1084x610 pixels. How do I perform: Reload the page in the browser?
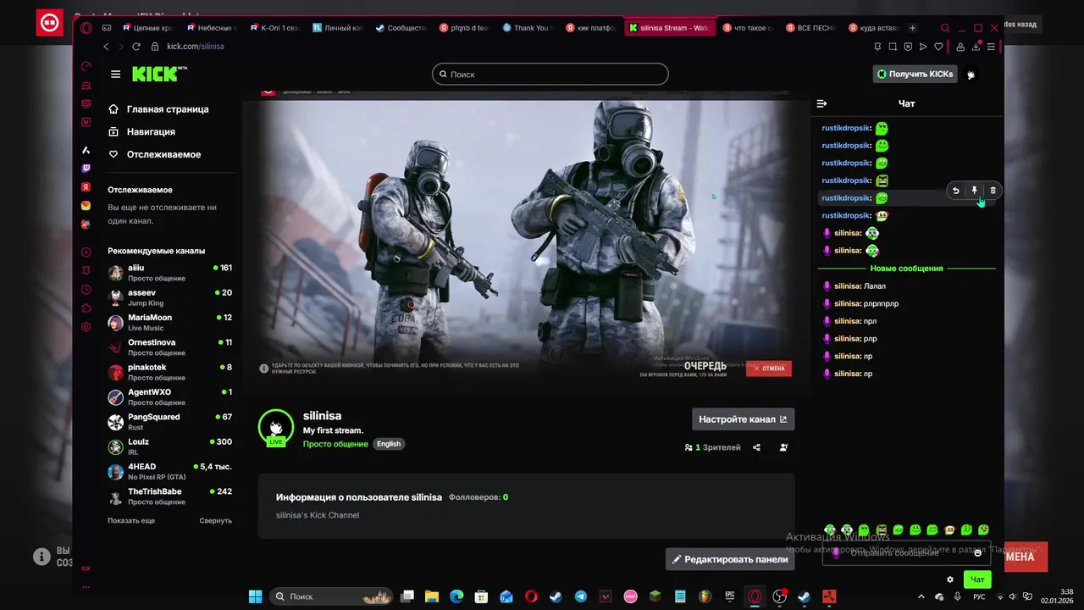(x=135, y=47)
